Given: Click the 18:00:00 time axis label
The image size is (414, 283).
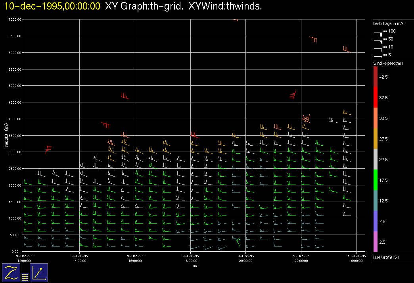Looking at the screenshot, I should [x=190, y=261].
